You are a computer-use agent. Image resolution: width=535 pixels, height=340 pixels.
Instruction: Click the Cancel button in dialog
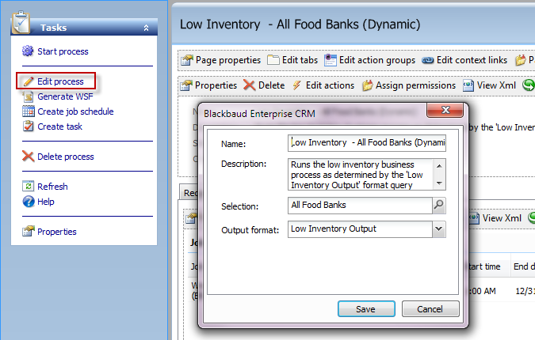tap(430, 308)
